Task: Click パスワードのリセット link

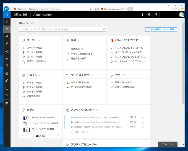Action: (x=38, y=61)
